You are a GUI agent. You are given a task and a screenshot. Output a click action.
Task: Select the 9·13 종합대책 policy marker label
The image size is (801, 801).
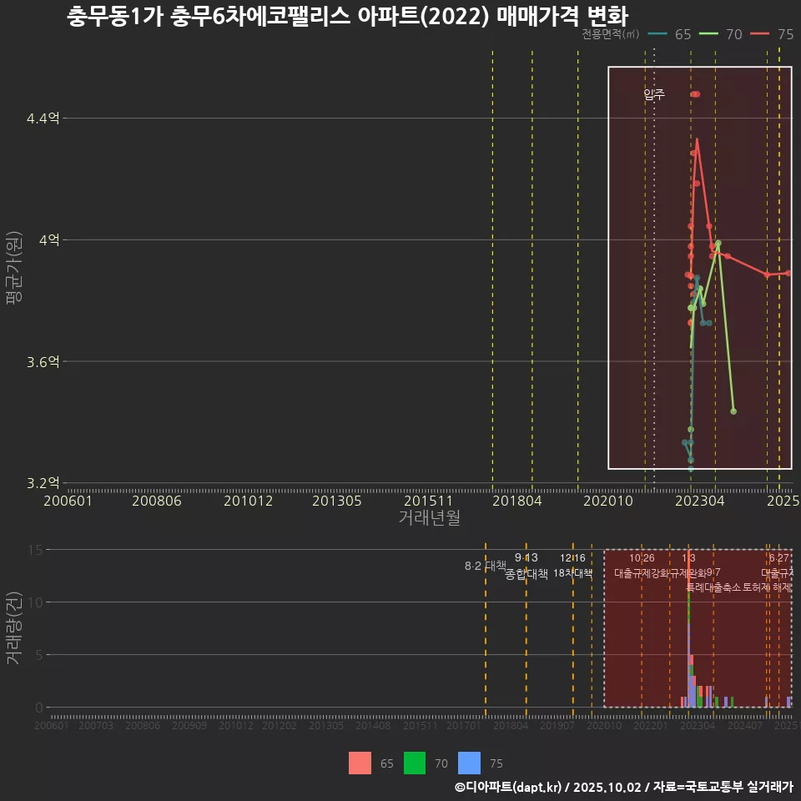click(526, 567)
